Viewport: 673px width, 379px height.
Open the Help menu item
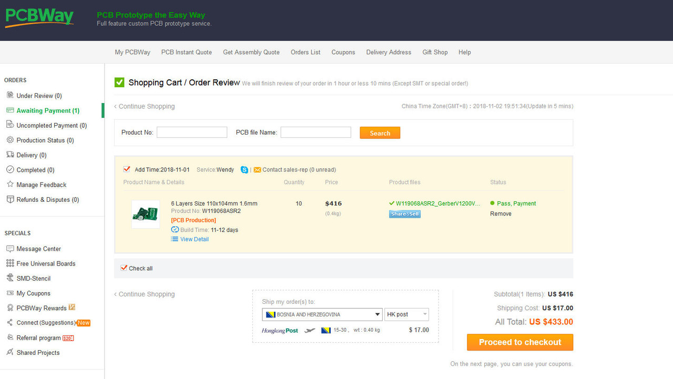465,52
